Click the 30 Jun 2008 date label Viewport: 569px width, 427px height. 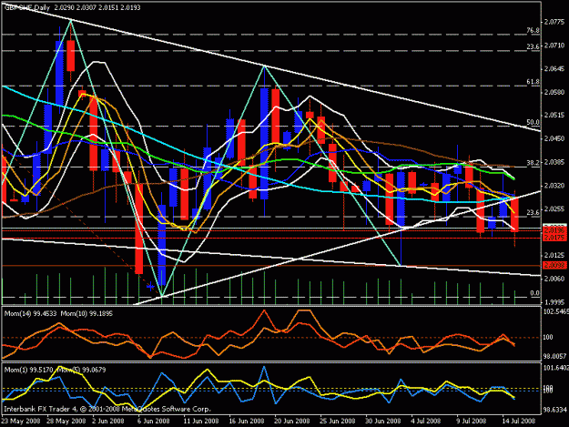click(382, 421)
